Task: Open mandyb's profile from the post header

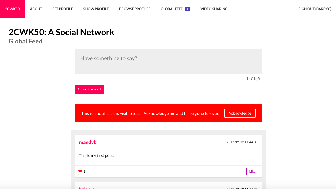Action: 88,142
